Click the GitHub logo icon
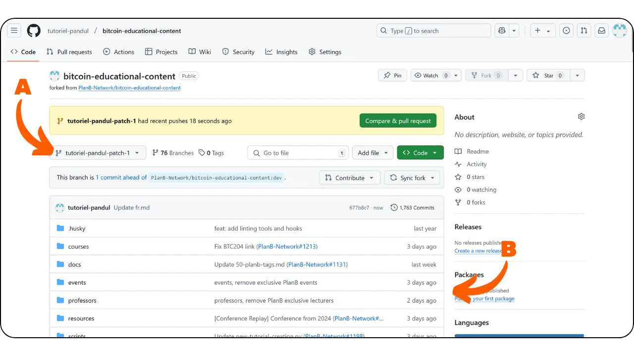634x356 pixels. 34,31
